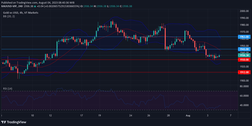Click the 1930.00 red price label
This screenshot has width=252, height=126.
click(x=244, y=60)
